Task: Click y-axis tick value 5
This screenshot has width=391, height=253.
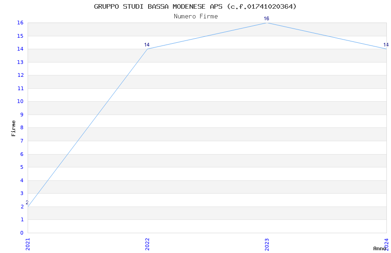Action: 22,167
